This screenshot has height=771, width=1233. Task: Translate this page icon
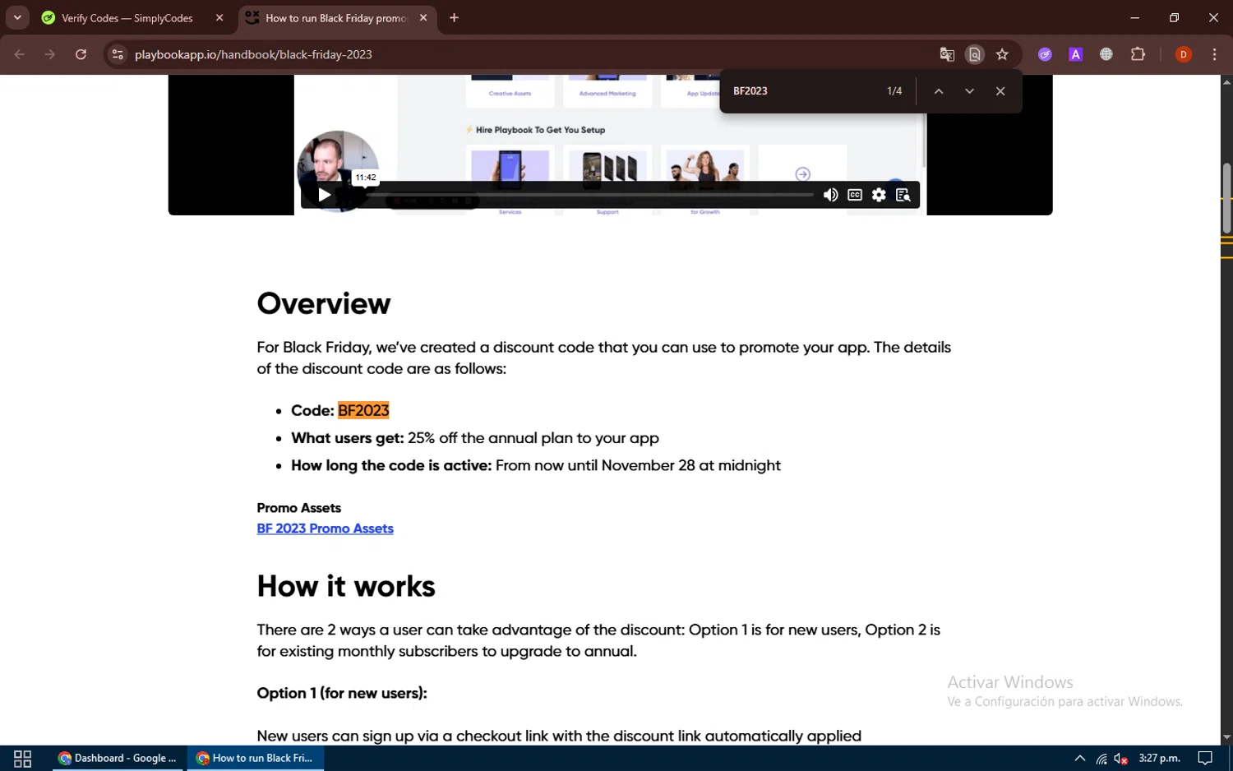click(x=947, y=54)
